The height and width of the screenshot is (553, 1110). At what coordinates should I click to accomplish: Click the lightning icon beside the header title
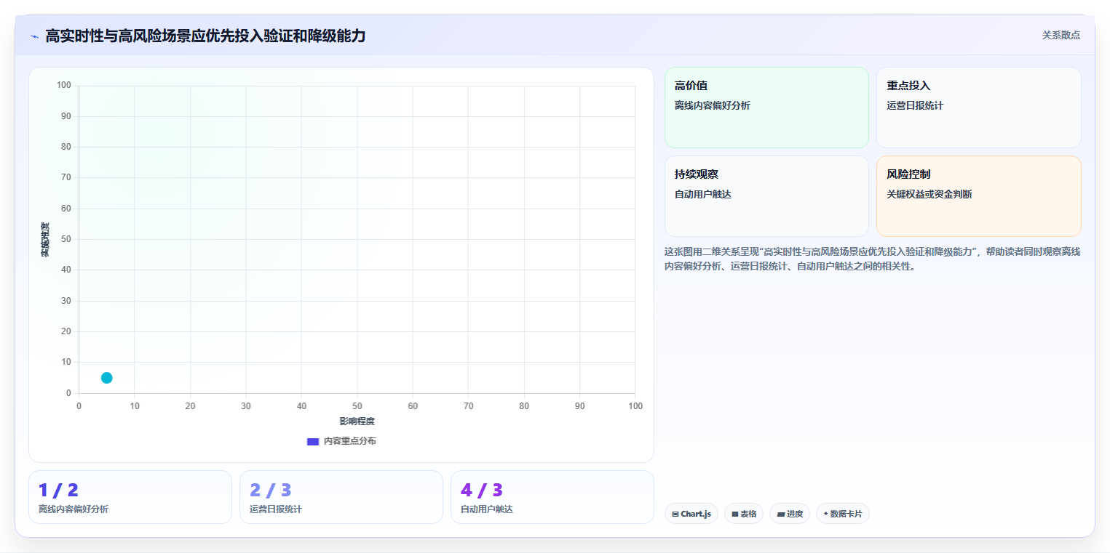pos(34,36)
